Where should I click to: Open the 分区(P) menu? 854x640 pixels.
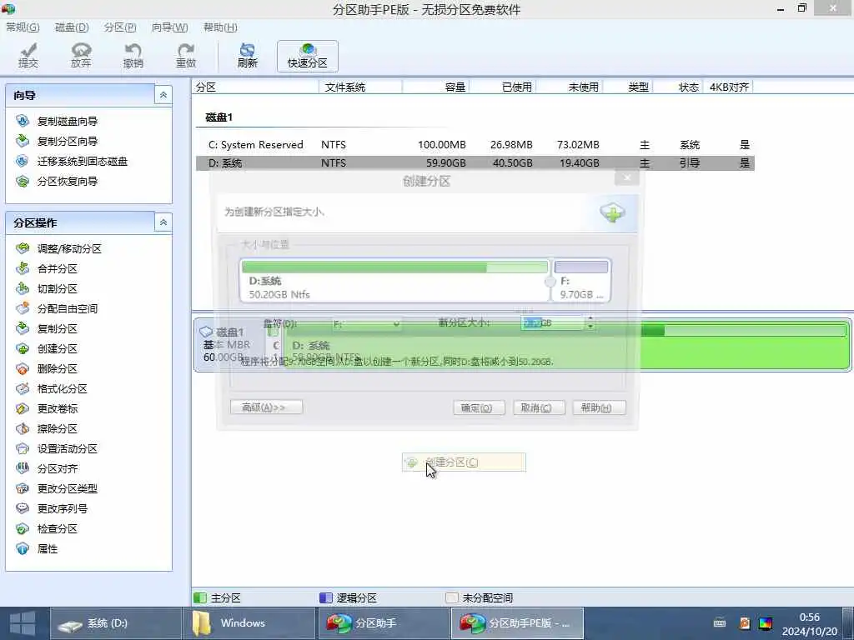(120, 27)
